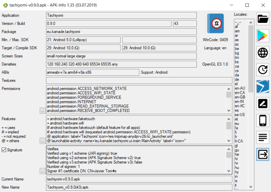
Task: Click the Build field showing 43
Action: pos(185,24)
